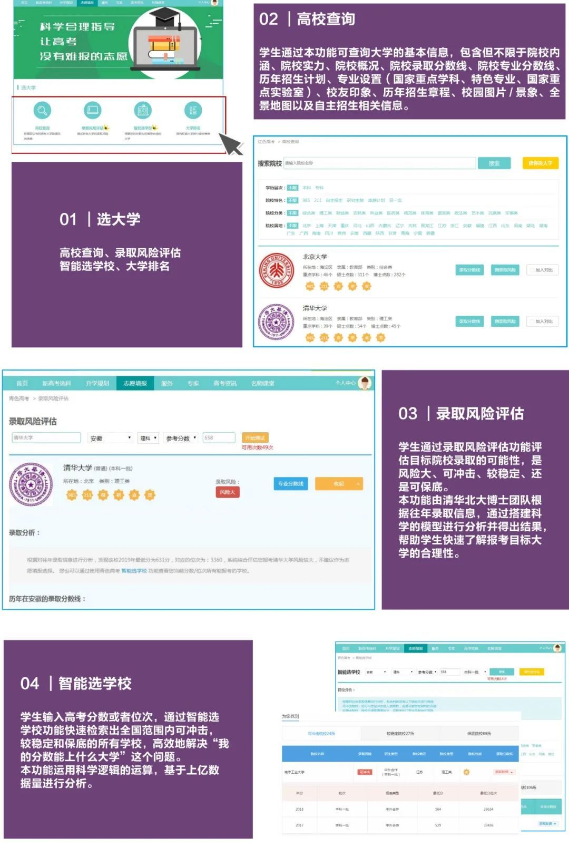
Task: Click orange 开始测试 button
Action: pyautogui.click(x=255, y=438)
